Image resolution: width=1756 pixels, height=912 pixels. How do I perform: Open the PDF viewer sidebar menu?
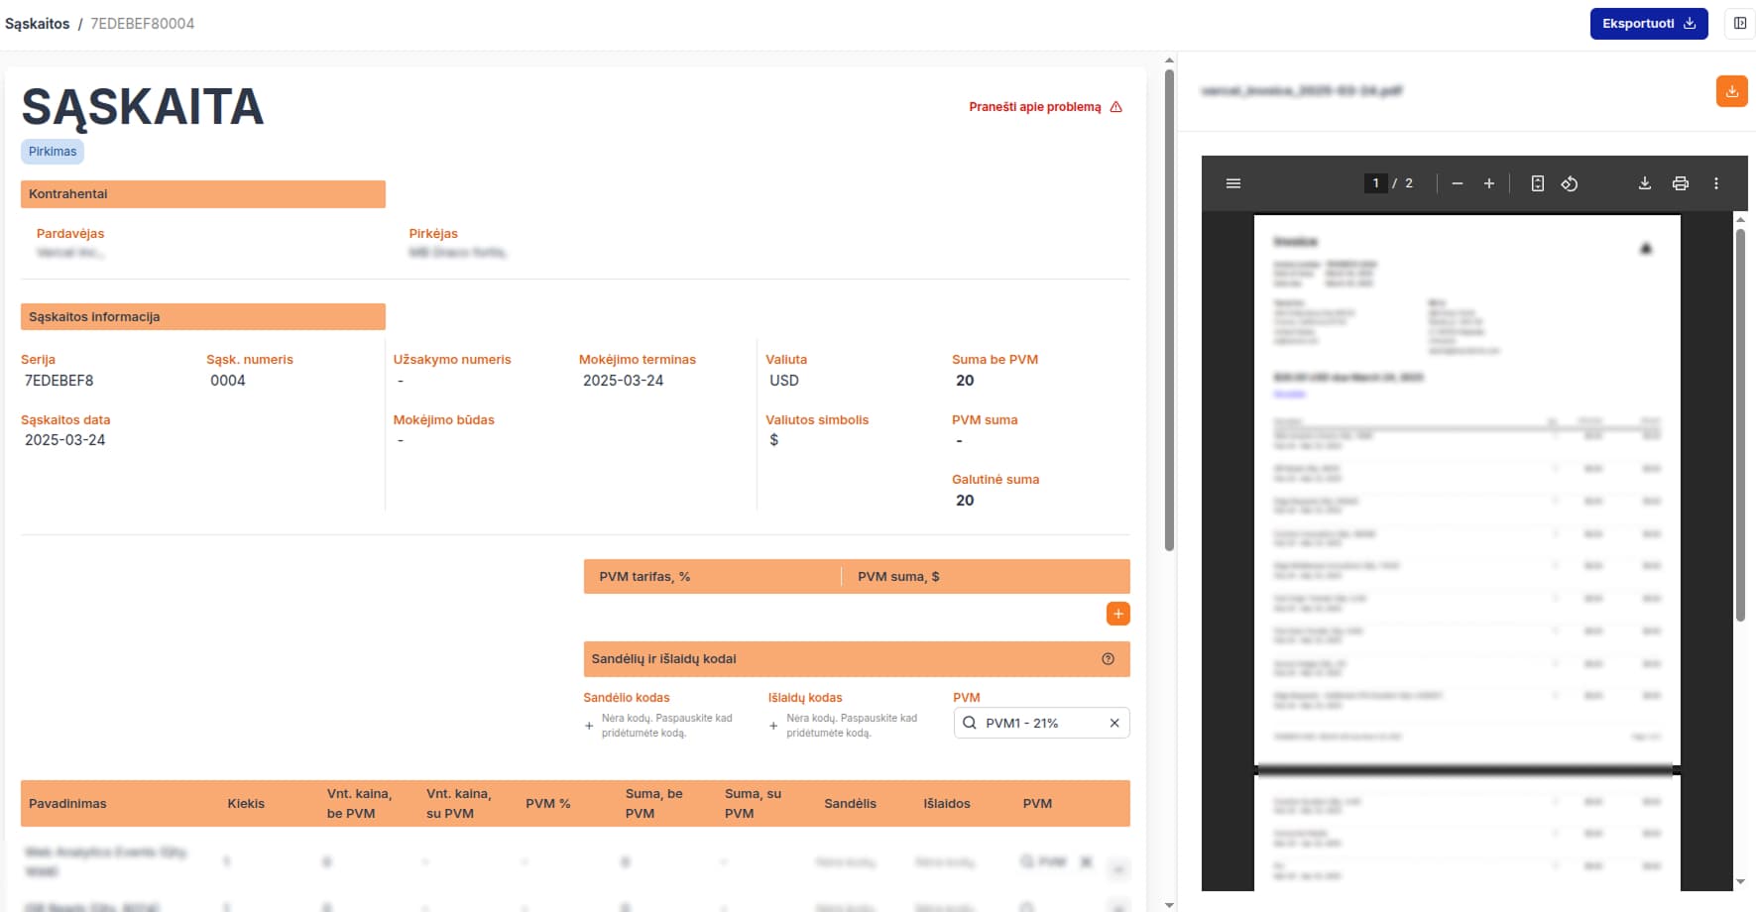tap(1233, 183)
